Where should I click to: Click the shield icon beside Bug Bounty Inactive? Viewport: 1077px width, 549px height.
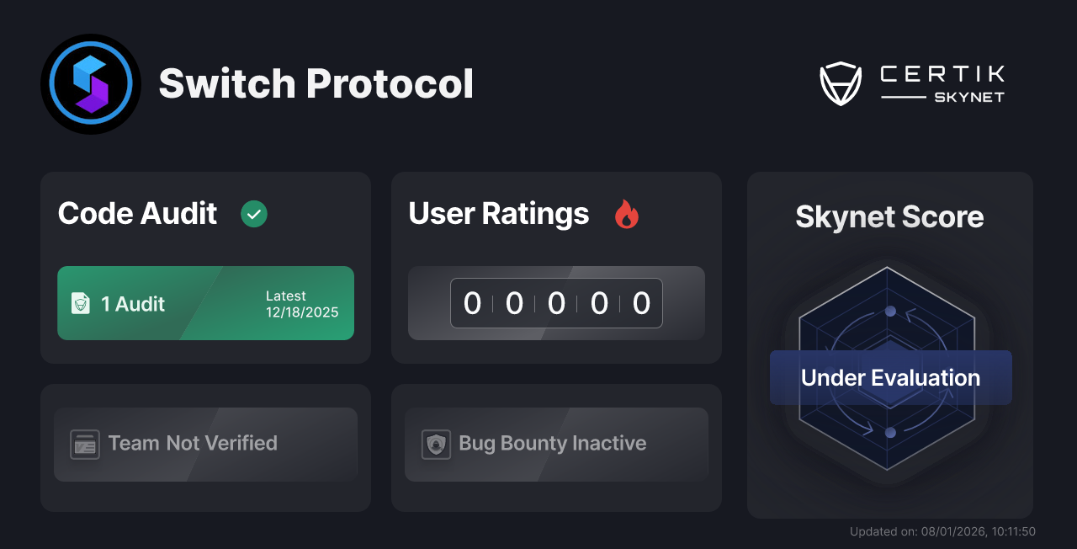[x=435, y=444]
